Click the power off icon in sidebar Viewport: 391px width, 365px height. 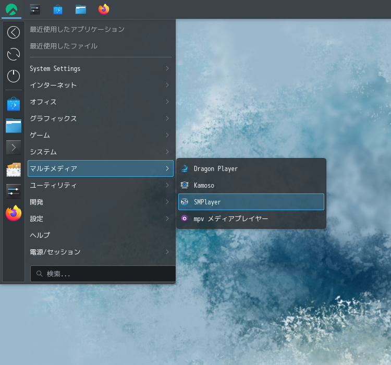(14, 76)
